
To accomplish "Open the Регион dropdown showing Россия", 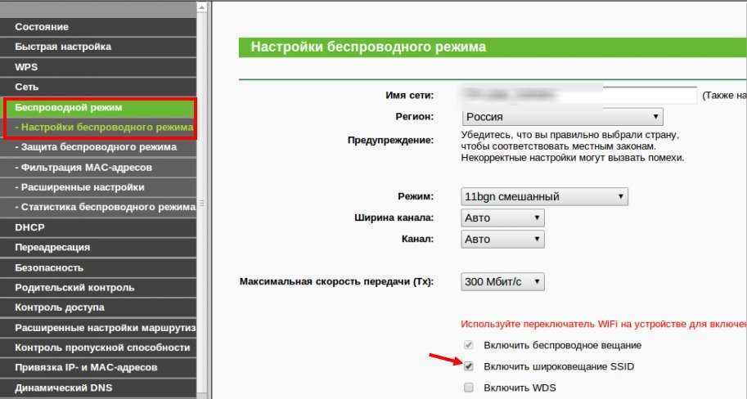I will [x=562, y=117].
